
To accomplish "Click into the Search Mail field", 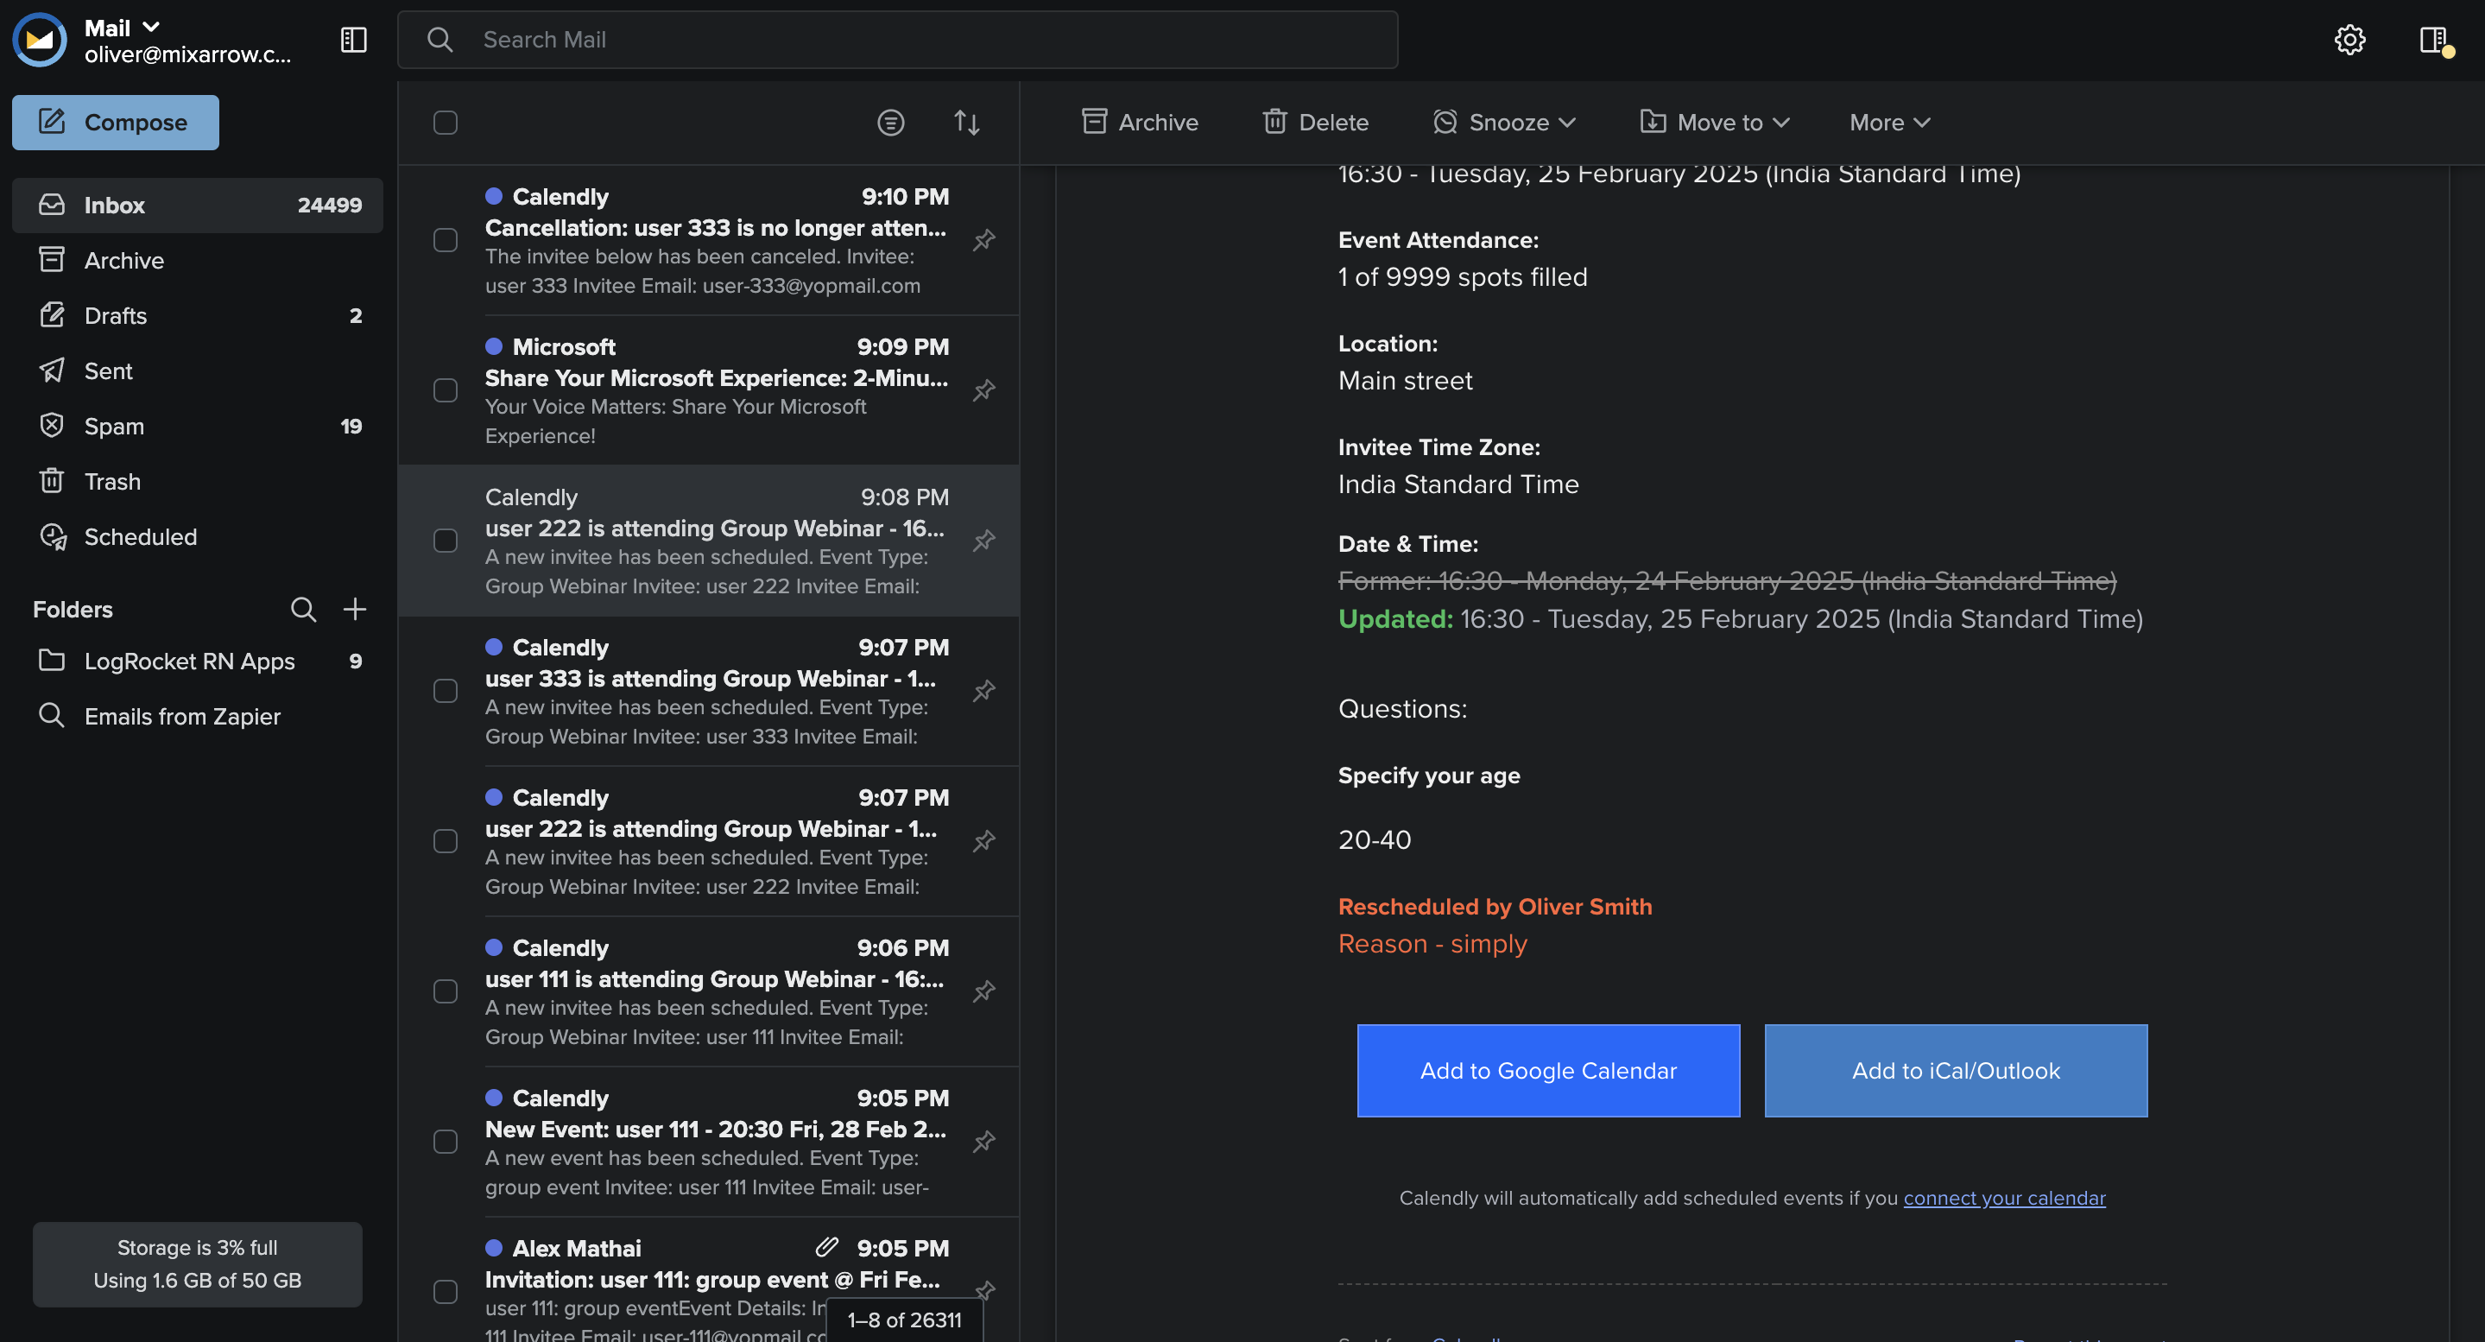I will click(x=898, y=40).
